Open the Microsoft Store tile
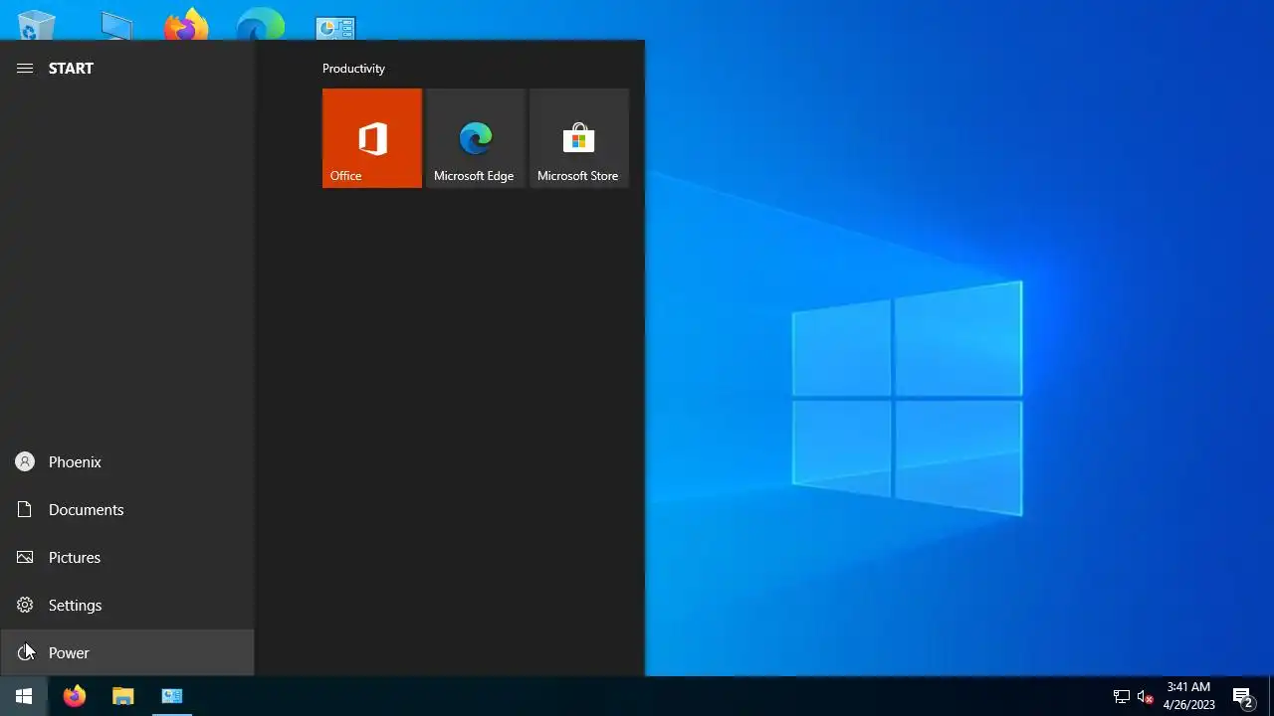The width and height of the screenshot is (1274, 716). [x=579, y=138]
